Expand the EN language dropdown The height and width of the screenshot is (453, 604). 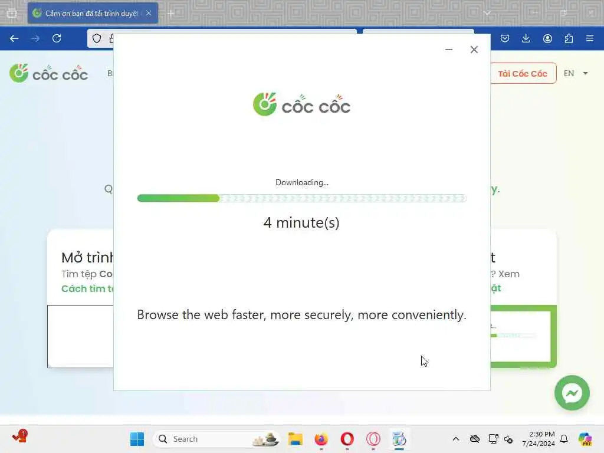pyautogui.click(x=576, y=73)
